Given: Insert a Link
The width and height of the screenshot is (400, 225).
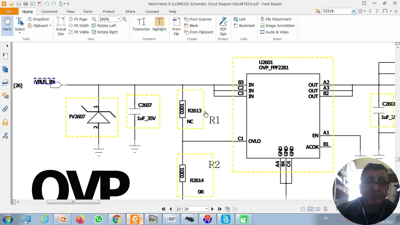Looking at the screenshot, I should [239, 19].
